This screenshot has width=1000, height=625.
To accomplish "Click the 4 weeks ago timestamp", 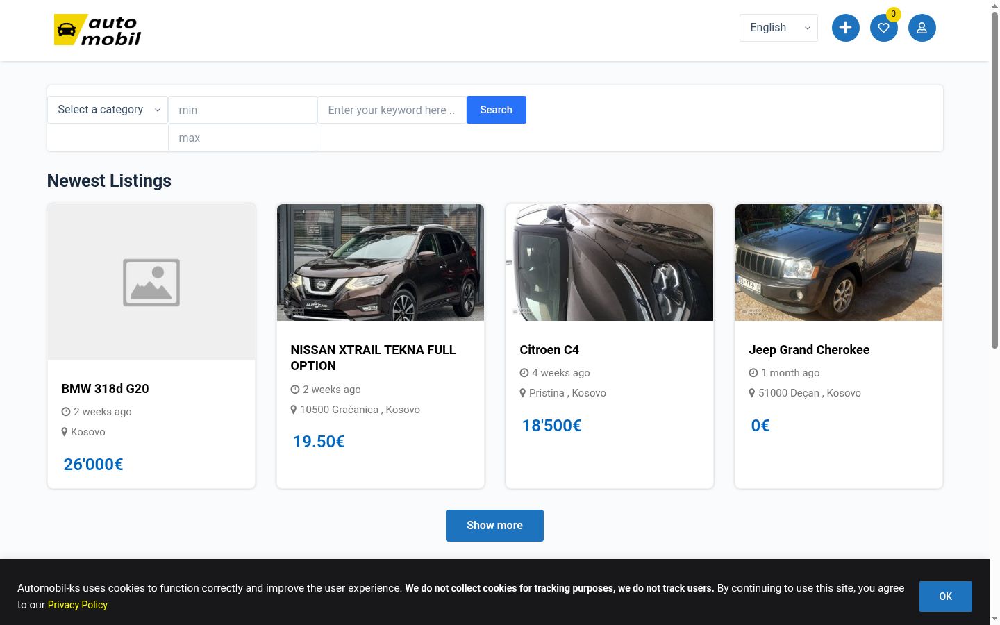I will (x=561, y=373).
